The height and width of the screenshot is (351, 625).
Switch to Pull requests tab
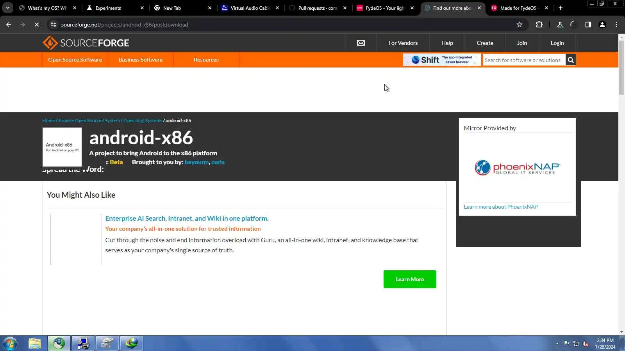tap(317, 8)
